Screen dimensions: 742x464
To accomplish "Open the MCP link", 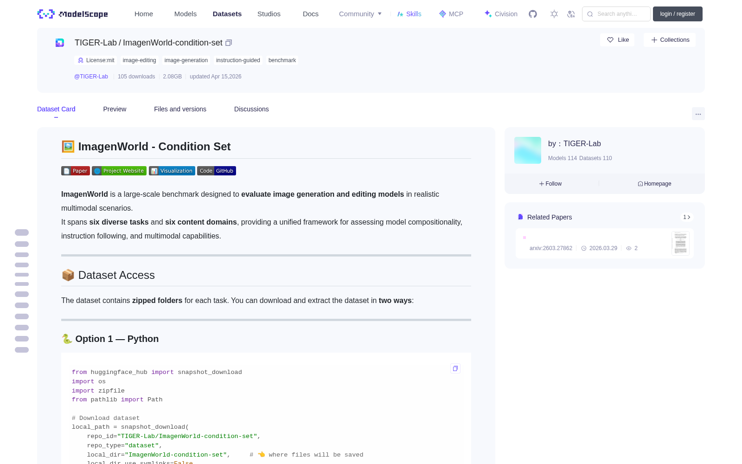I will 451,14.
